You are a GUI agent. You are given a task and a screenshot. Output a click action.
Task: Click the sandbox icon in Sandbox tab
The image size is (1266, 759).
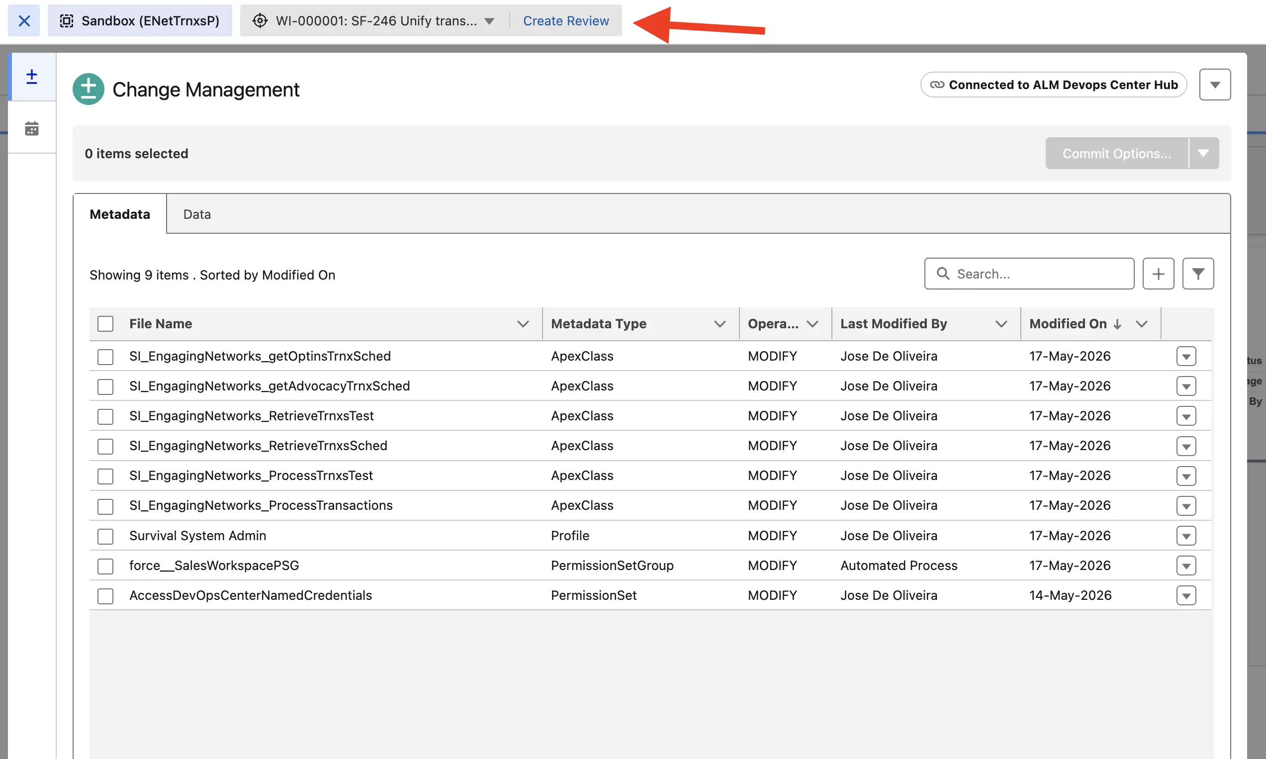tap(67, 20)
